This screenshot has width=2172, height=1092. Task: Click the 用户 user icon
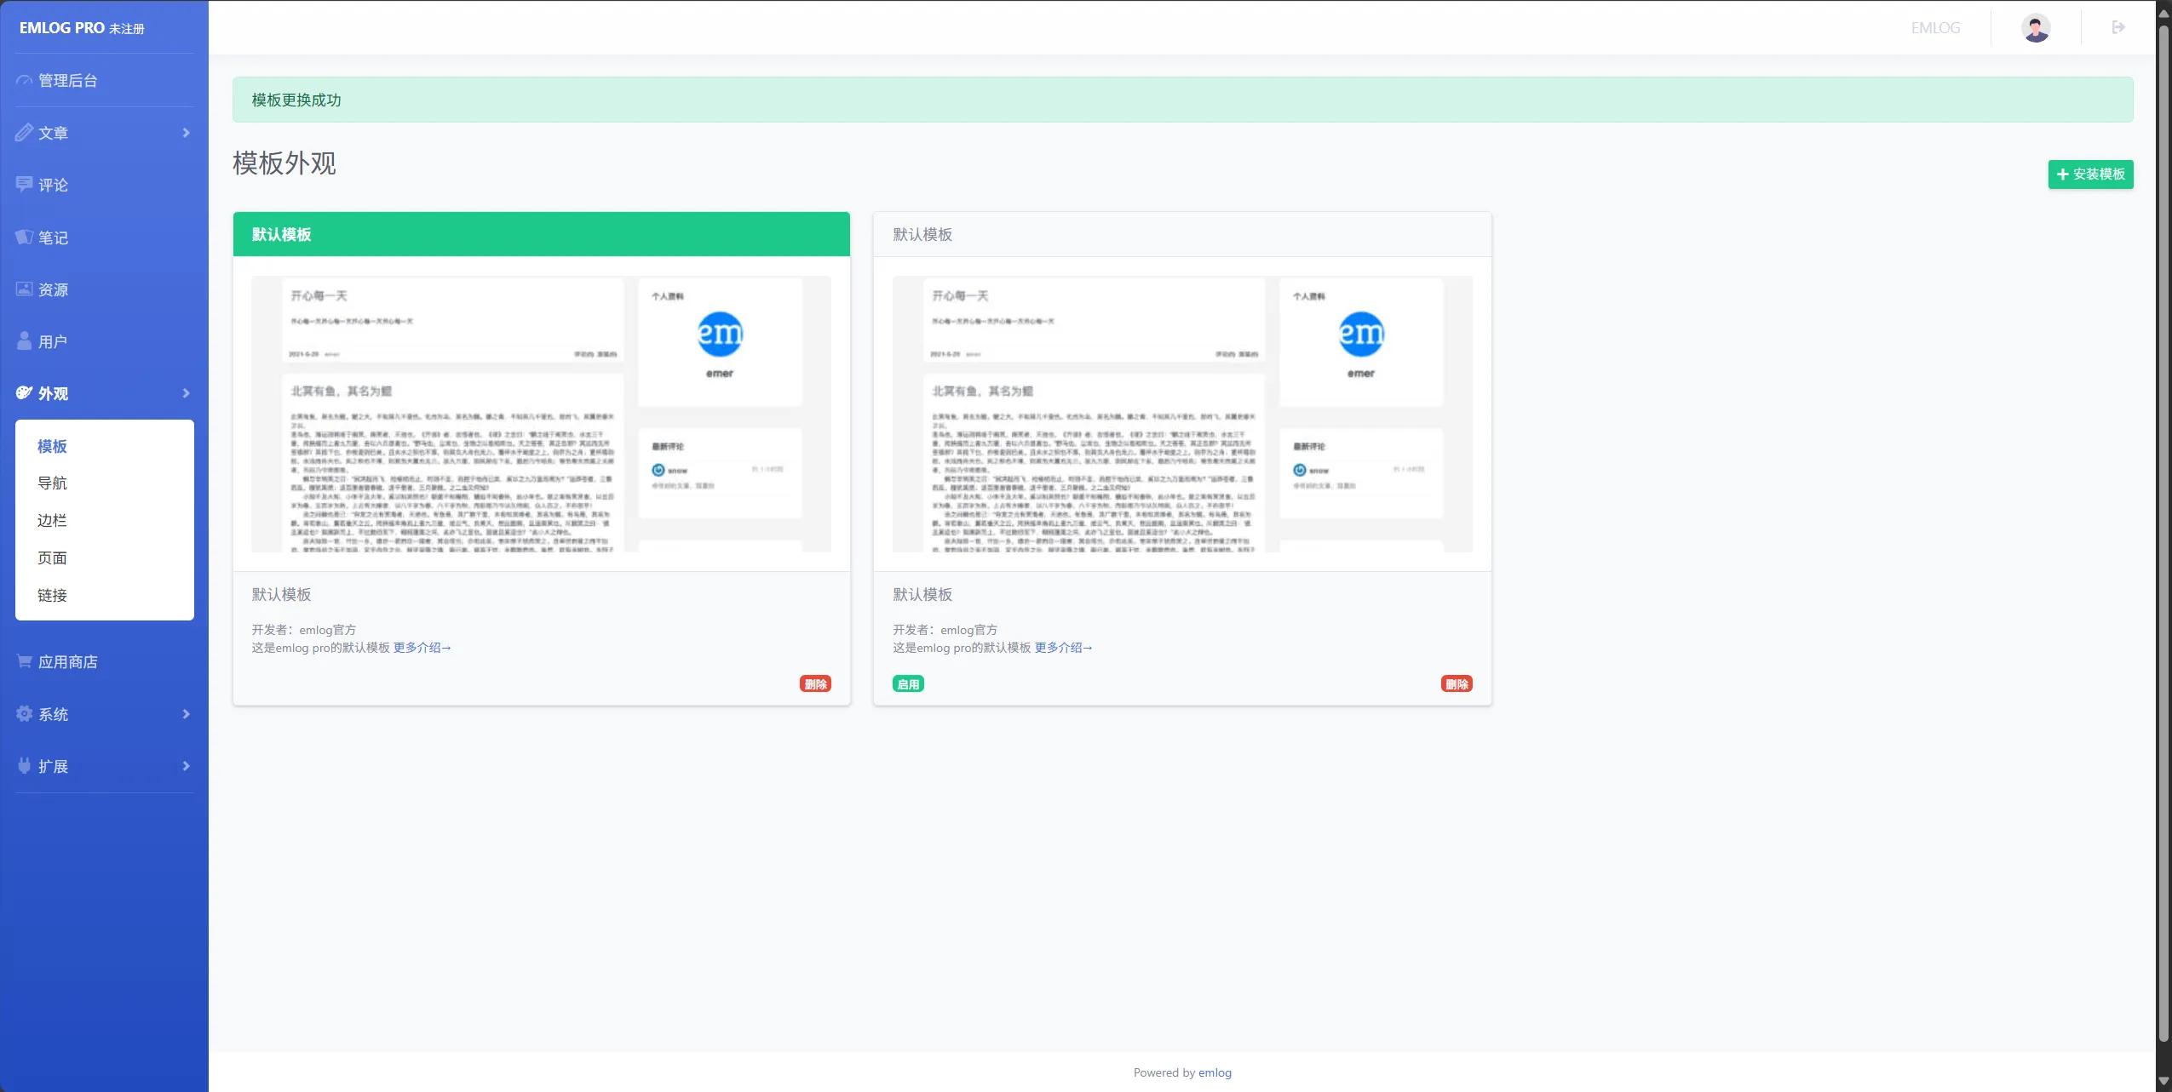point(25,341)
